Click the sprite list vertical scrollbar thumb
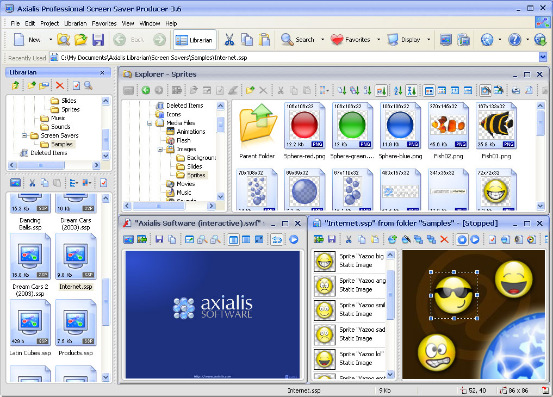 (390, 294)
